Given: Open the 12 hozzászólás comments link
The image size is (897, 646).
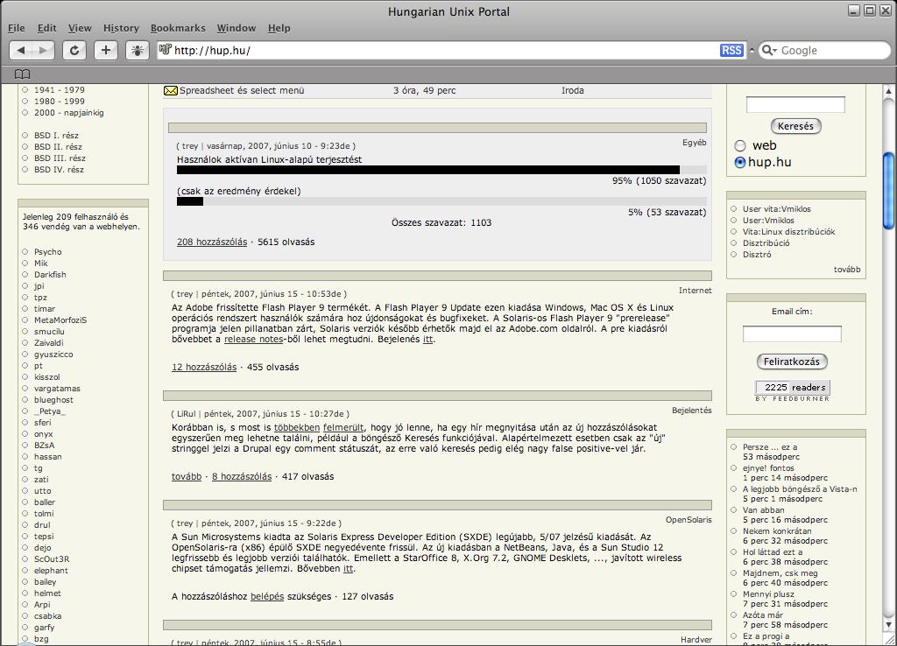Looking at the screenshot, I should click(x=204, y=367).
